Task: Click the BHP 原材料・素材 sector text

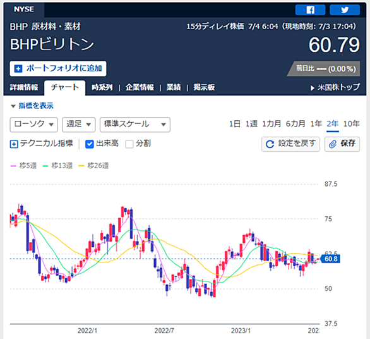Action: click(x=45, y=27)
